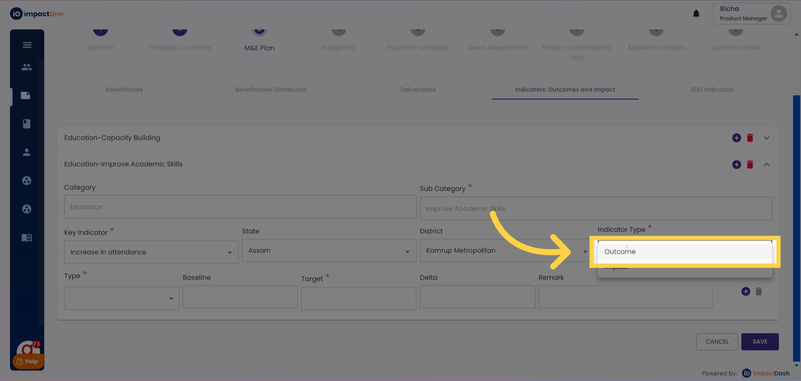The image size is (801, 381).
Task: Add a new target row
Action: 746,291
